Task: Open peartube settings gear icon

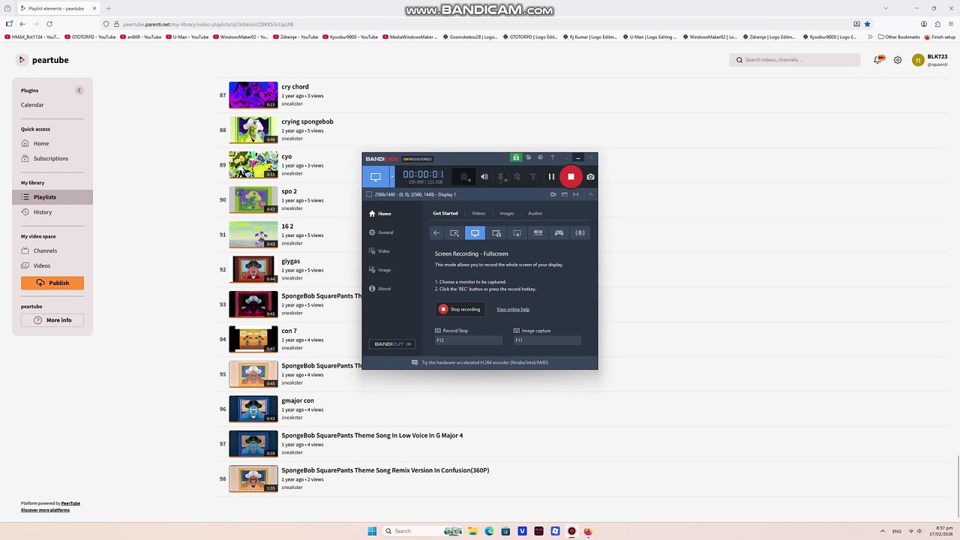Action: click(x=898, y=60)
